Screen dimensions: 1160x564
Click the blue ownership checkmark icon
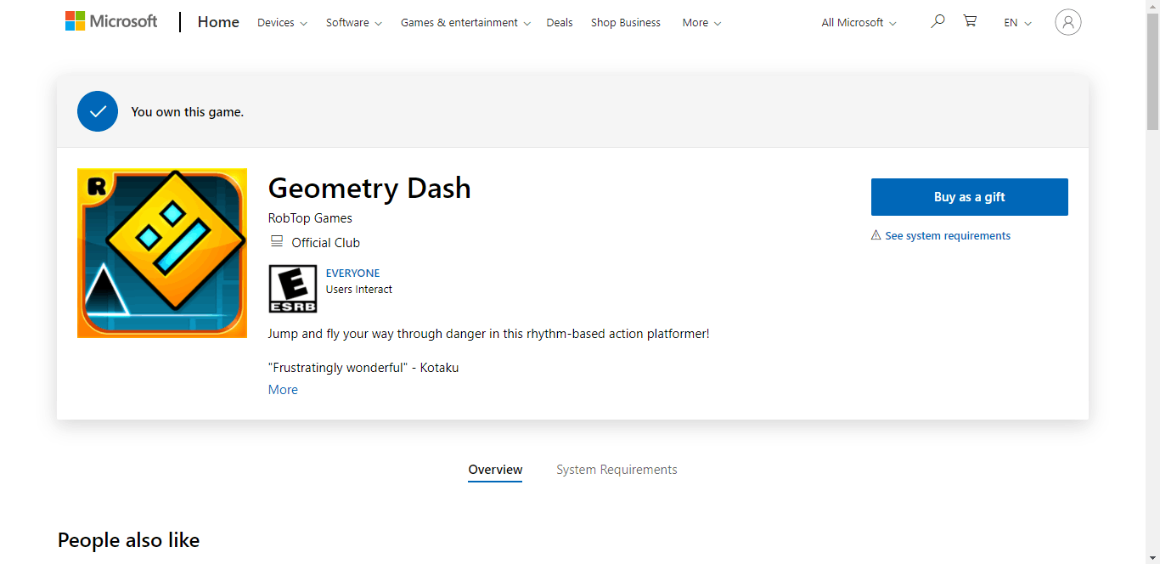click(x=98, y=111)
